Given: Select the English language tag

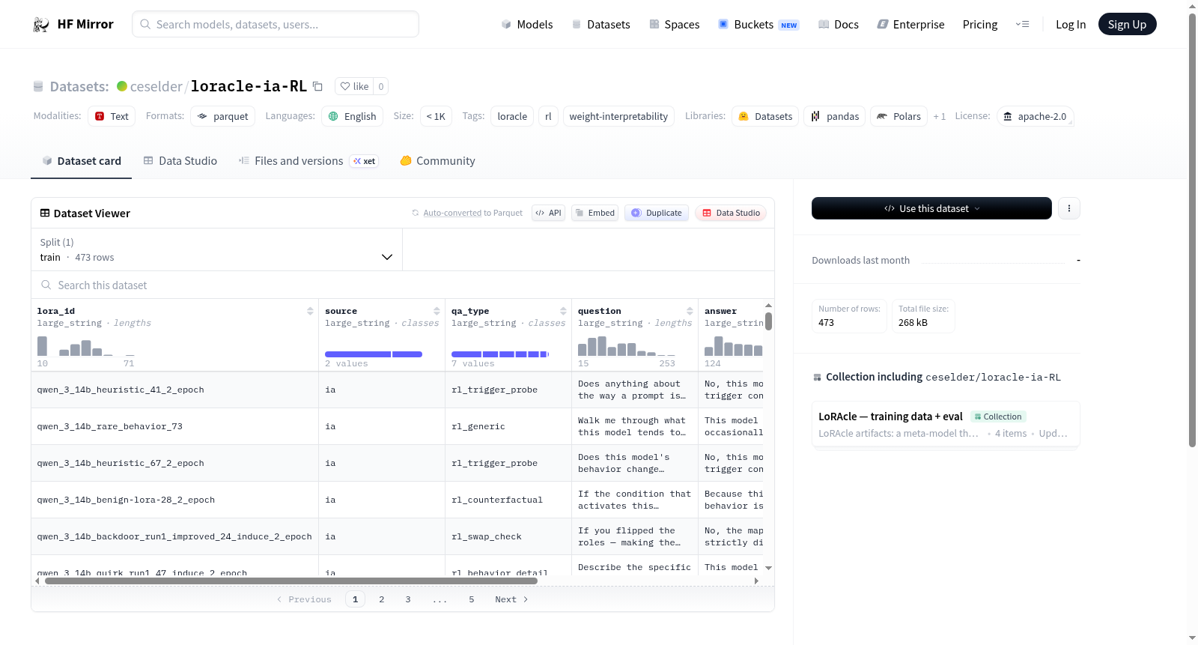Looking at the screenshot, I should [x=353, y=116].
